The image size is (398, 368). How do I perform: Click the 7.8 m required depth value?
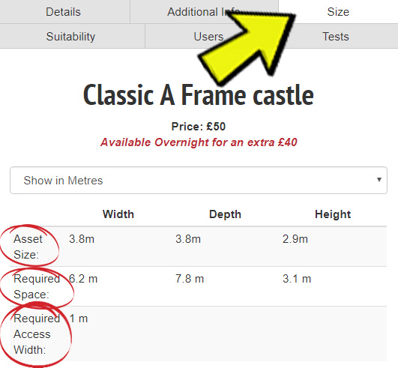pyautogui.click(x=190, y=279)
